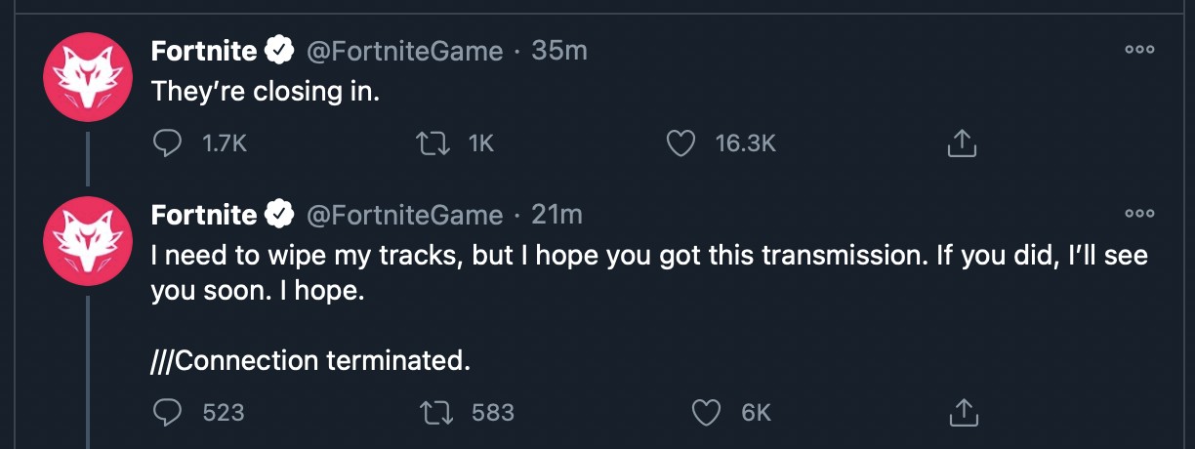Open more options on the 21m tweet
Viewport: 1195px width, 449px height.
point(1139,213)
